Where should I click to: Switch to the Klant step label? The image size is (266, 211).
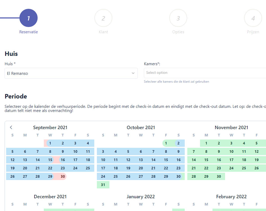[x=103, y=32]
